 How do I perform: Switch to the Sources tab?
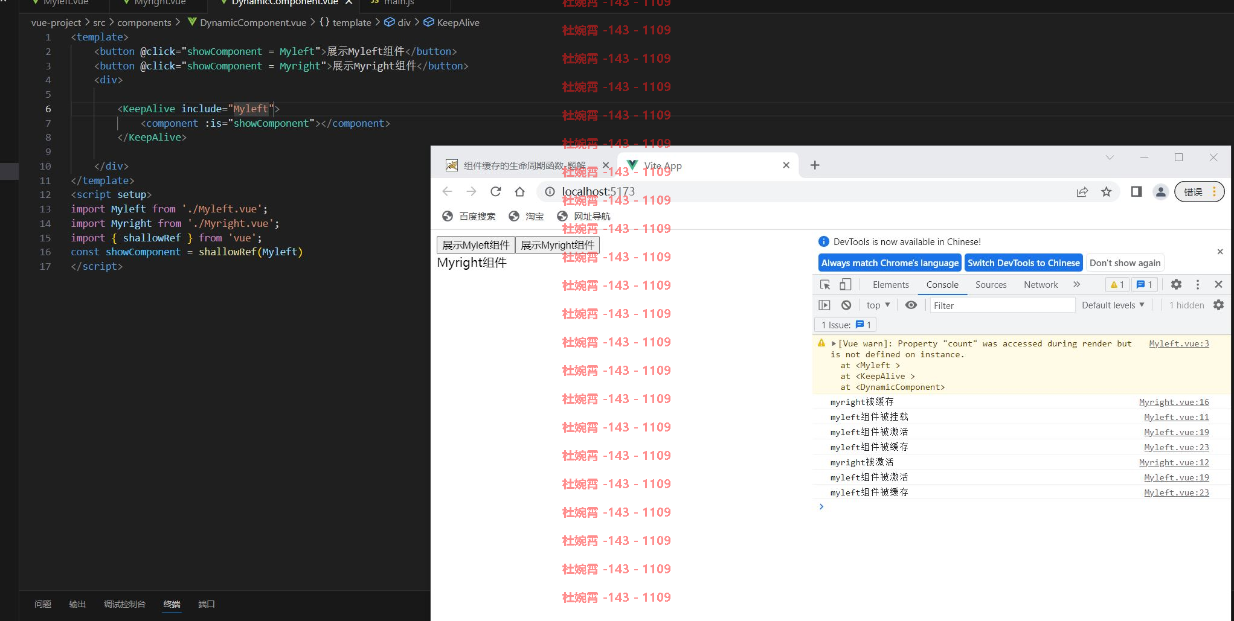point(991,285)
